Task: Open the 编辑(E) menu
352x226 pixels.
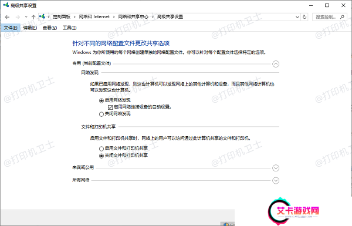Action: pyautogui.click(x=30, y=28)
